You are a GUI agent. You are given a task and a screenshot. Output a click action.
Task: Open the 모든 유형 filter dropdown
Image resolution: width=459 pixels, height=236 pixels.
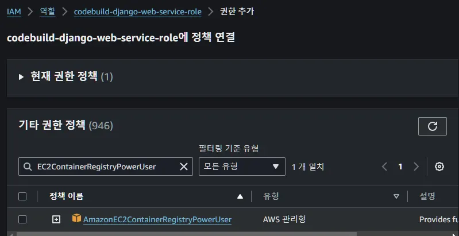[x=242, y=167]
